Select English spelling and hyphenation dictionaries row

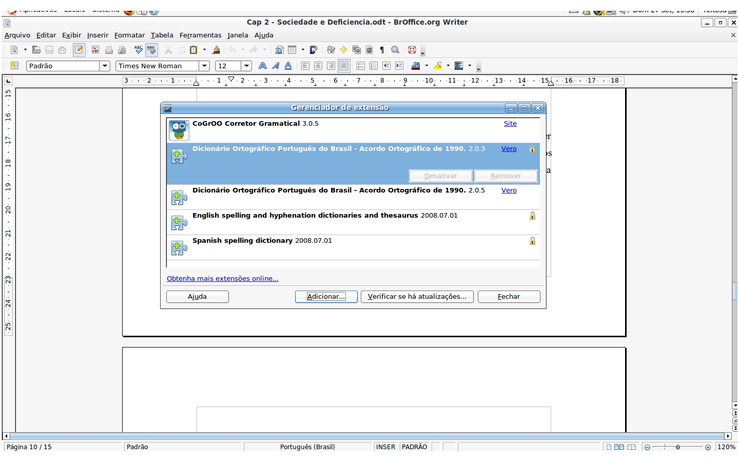point(353,223)
